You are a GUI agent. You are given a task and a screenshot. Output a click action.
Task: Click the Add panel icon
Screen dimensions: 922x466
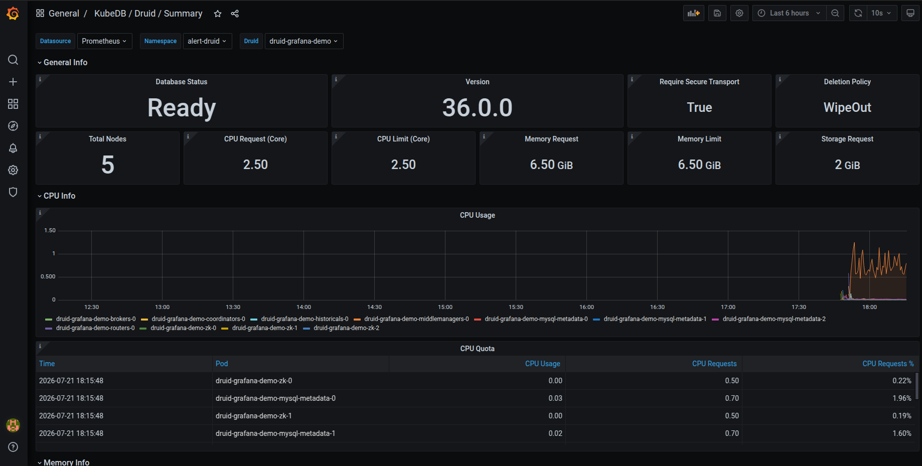coord(694,13)
